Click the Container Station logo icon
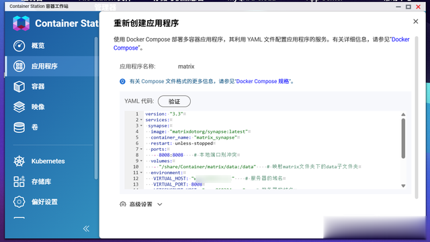The height and width of the screenshot is (242, 430). click(x=21, y=23)
